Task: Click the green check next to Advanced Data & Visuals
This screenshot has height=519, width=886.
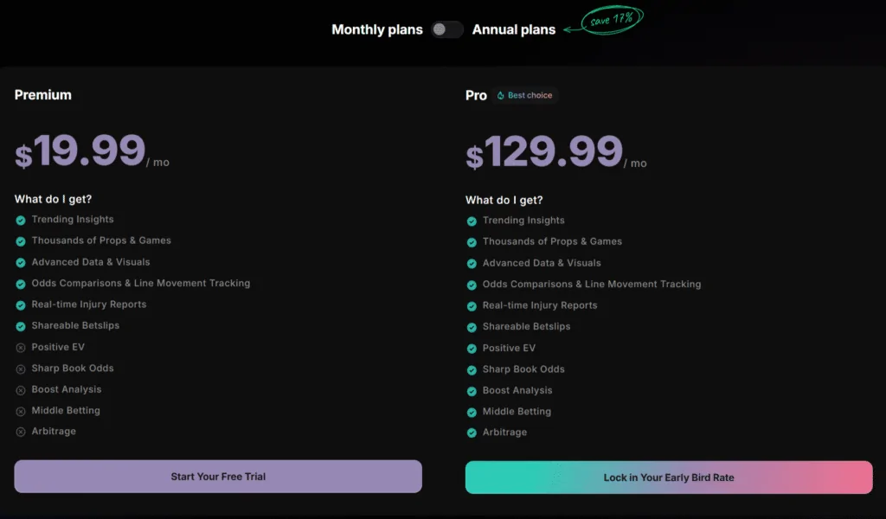Action: tap(20, 262)
